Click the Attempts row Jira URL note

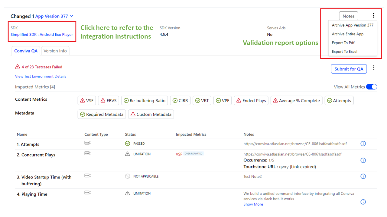295,144
